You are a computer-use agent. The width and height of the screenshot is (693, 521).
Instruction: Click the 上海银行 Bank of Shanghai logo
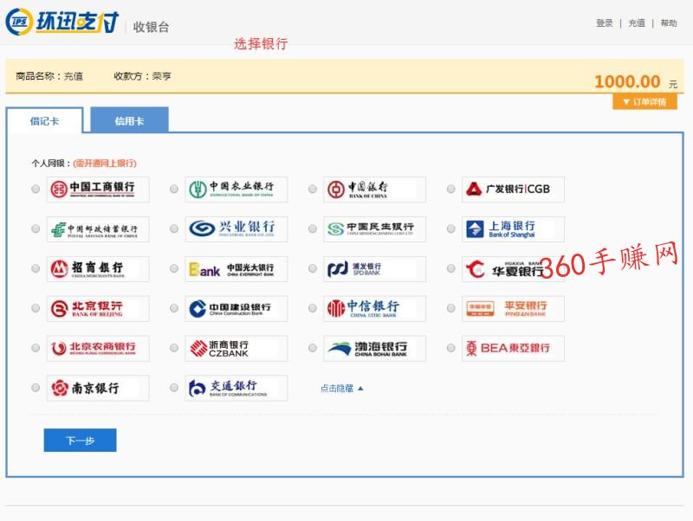click(x=513, y=229)
